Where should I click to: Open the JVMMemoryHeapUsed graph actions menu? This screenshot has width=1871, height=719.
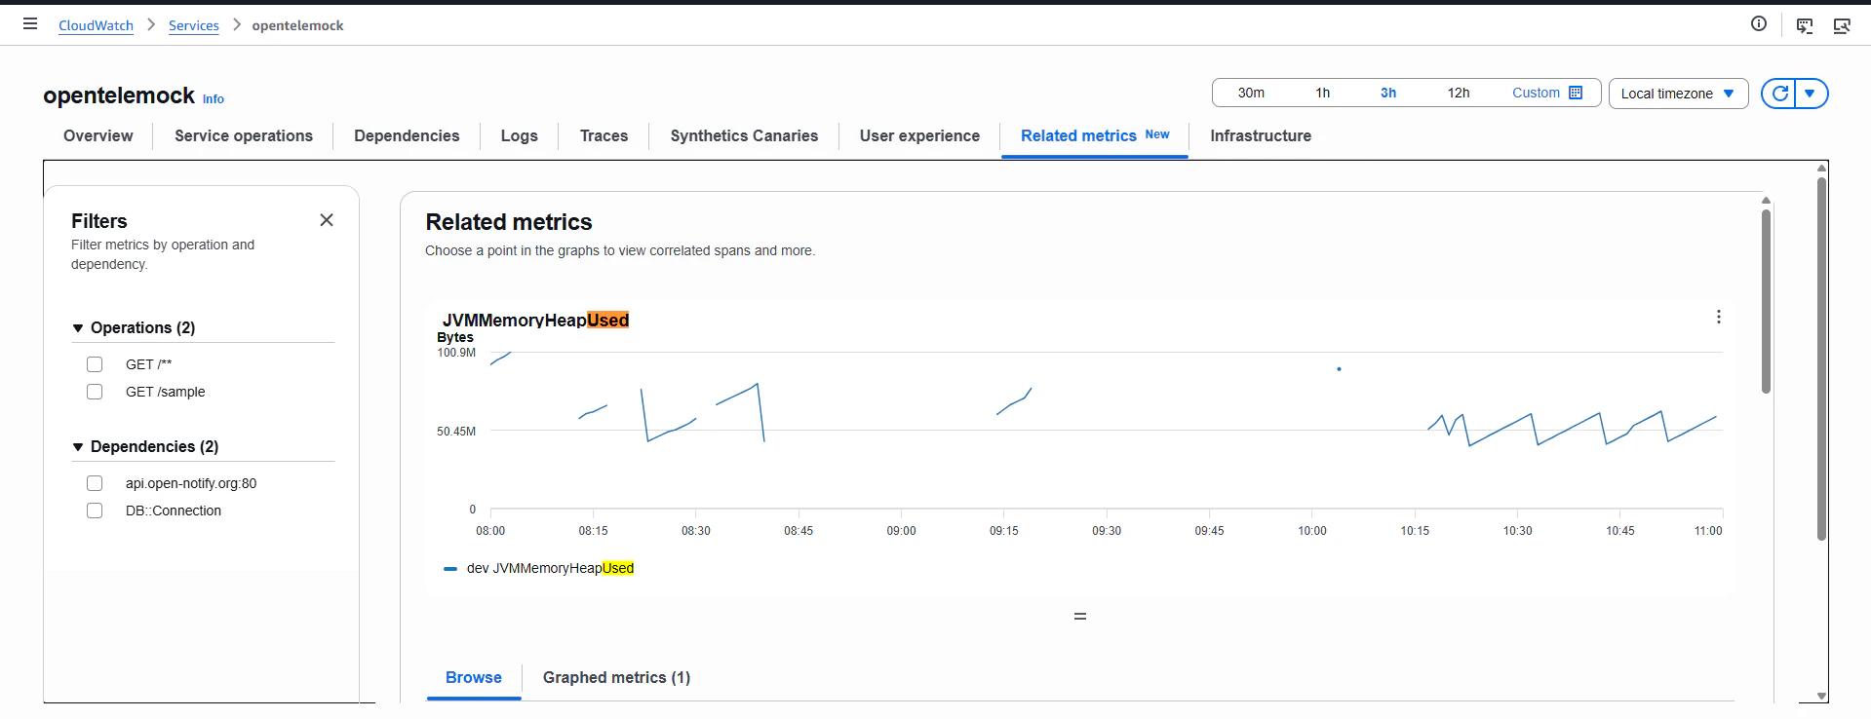click(x=1719, y=317)
